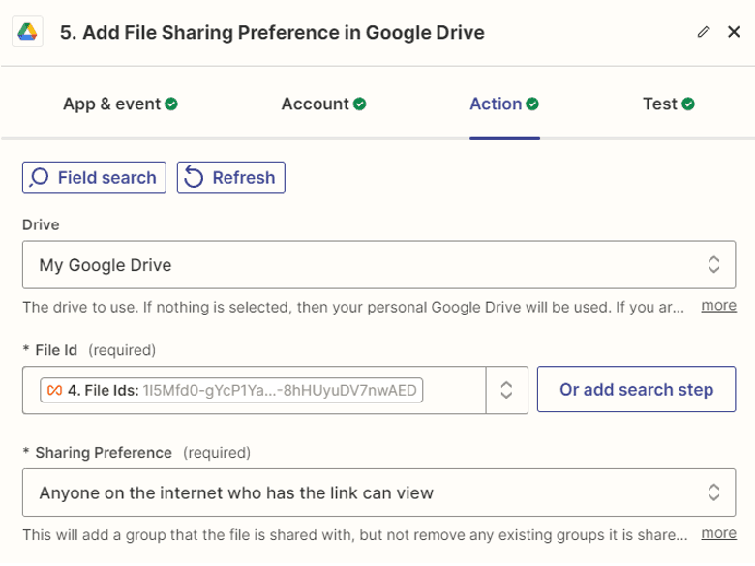Open the App & event tab
This screenshot has width=755, height=566.
[120, 104]
